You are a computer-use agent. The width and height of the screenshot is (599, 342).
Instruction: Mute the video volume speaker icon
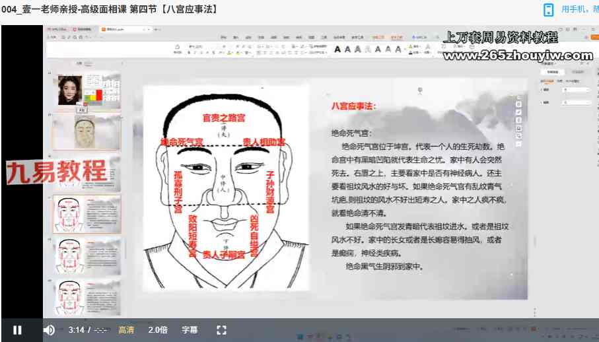(x=49, y=329)
